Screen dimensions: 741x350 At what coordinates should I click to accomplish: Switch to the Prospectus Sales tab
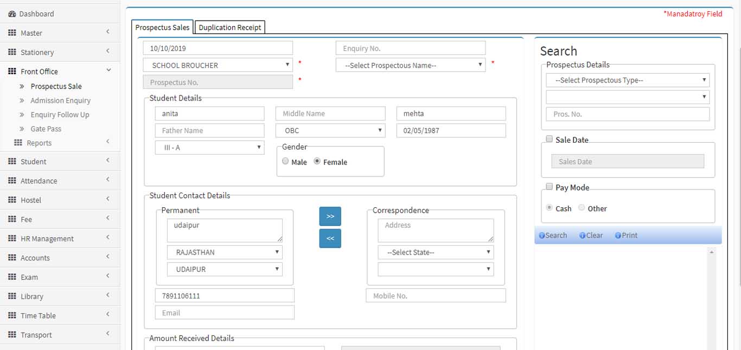point(162,27)
